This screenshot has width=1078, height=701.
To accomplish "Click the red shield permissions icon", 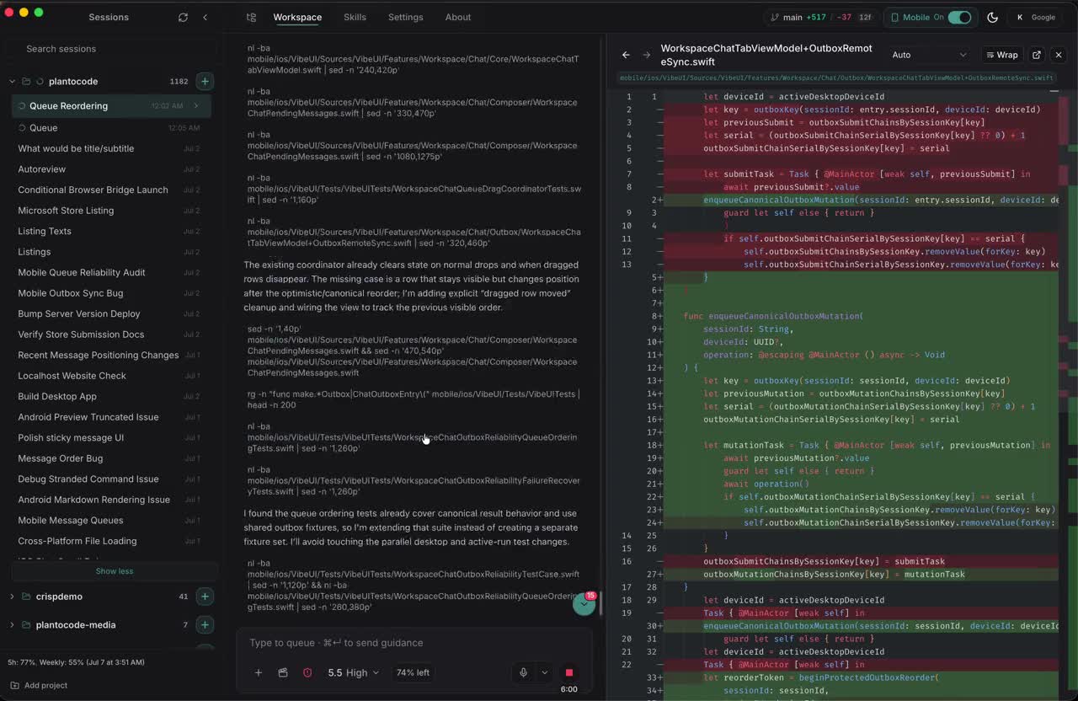I will click(x=307, y=672).
